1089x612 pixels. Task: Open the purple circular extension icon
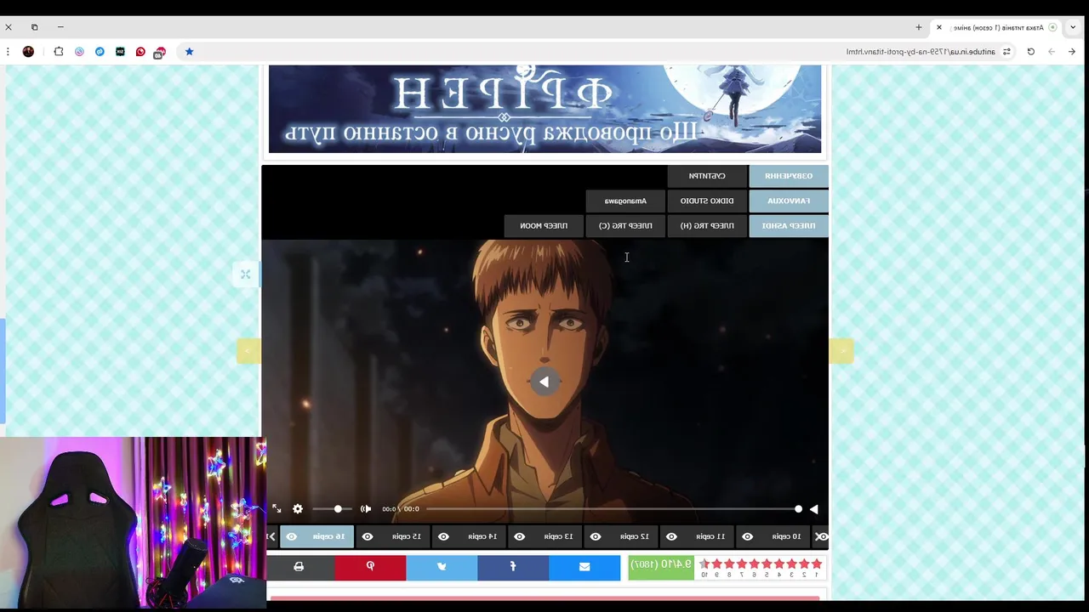(x=79, y=52)
